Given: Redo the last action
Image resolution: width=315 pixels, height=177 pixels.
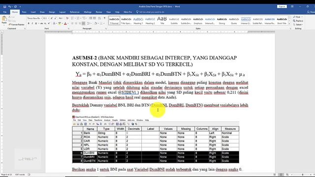Looking at the screenshot, I should click(15, 6).
